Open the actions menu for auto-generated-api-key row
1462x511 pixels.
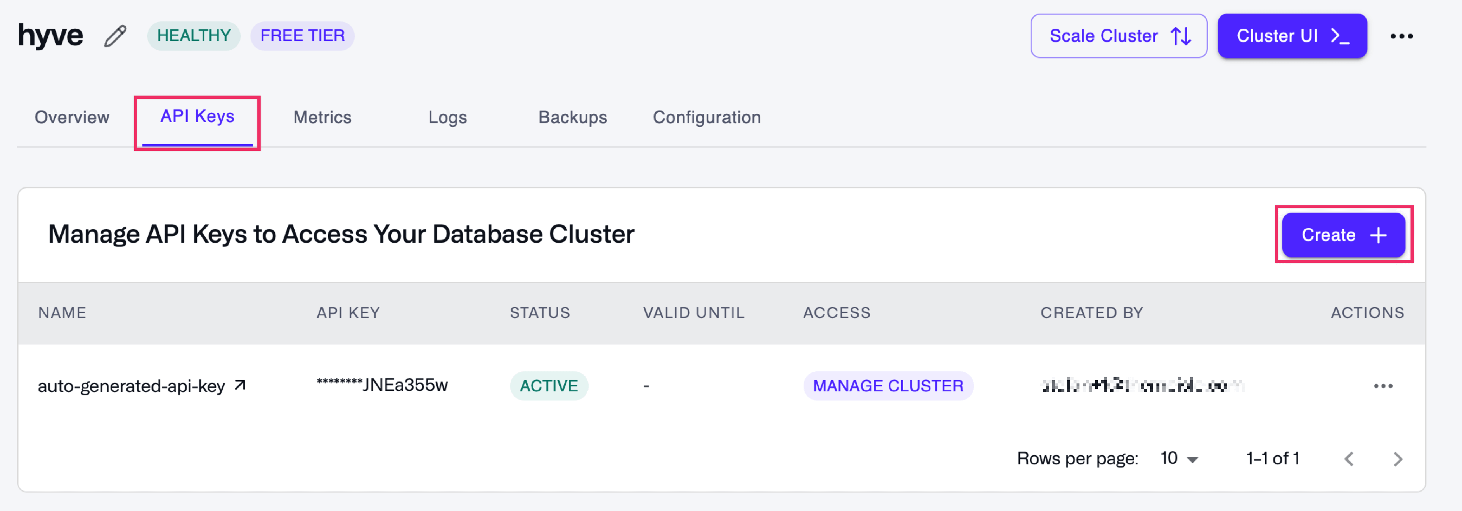click(x=1383, y=386)
